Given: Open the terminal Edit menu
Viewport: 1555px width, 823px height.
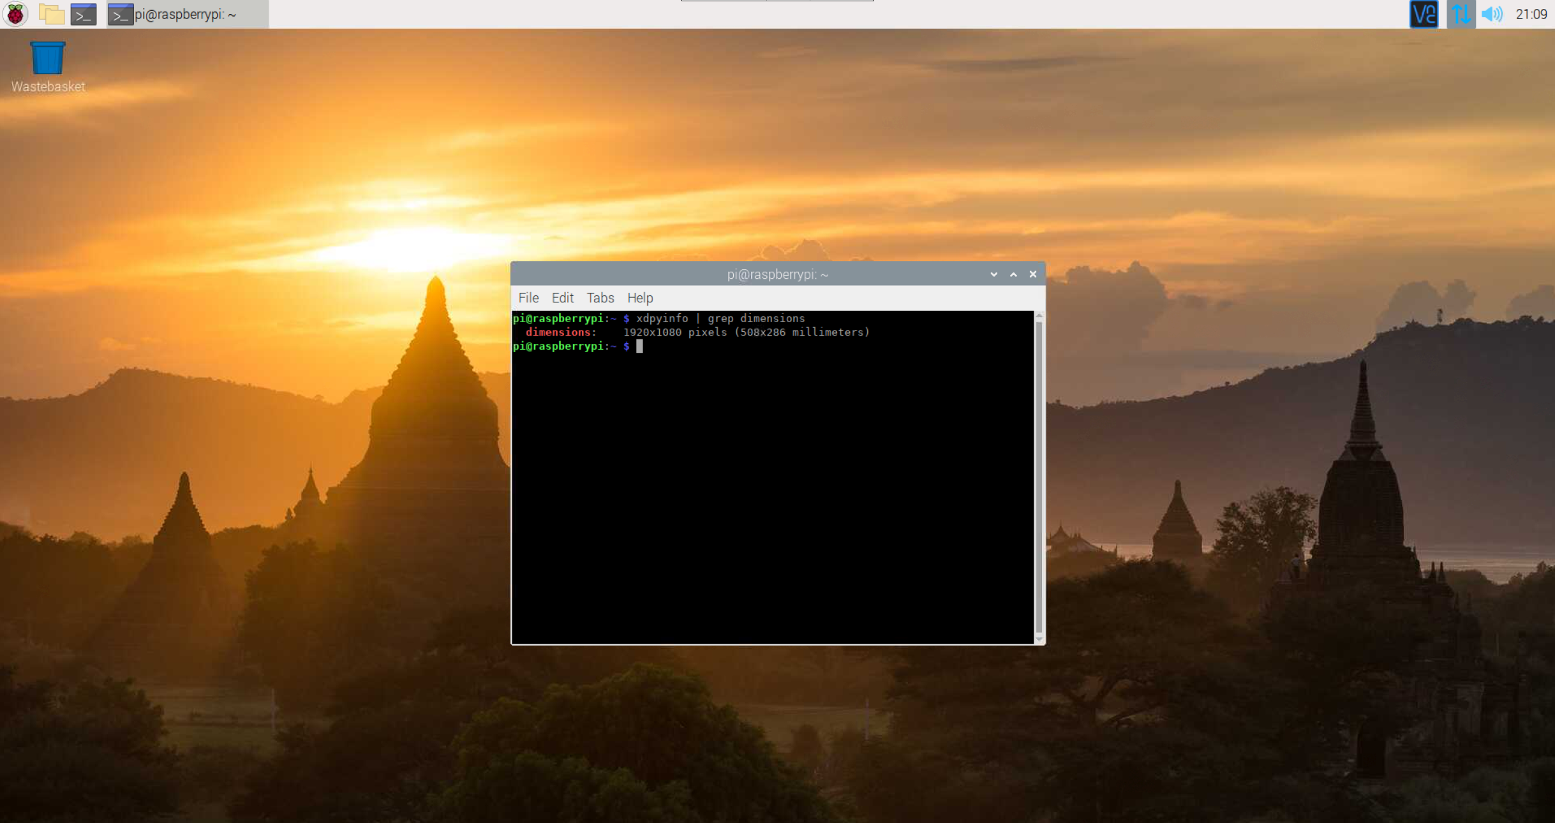Looking at the screenshot, I should (562, 298).
